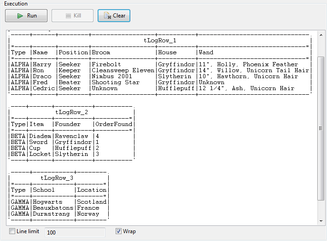
Task: Click the Scotland location cell
Action: click(92, 202)
